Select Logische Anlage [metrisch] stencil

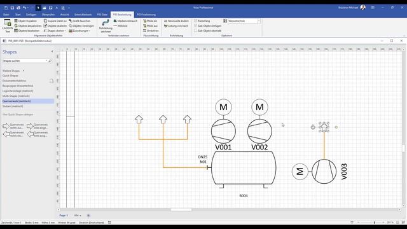(18, 91)
